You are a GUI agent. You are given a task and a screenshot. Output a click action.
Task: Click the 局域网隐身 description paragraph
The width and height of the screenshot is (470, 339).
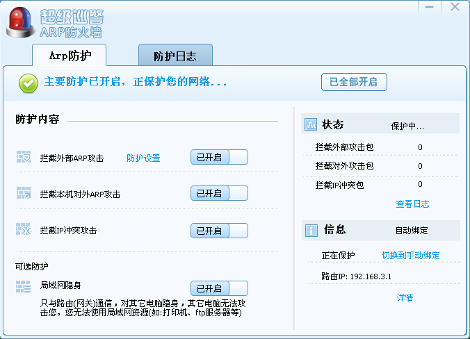143,308
